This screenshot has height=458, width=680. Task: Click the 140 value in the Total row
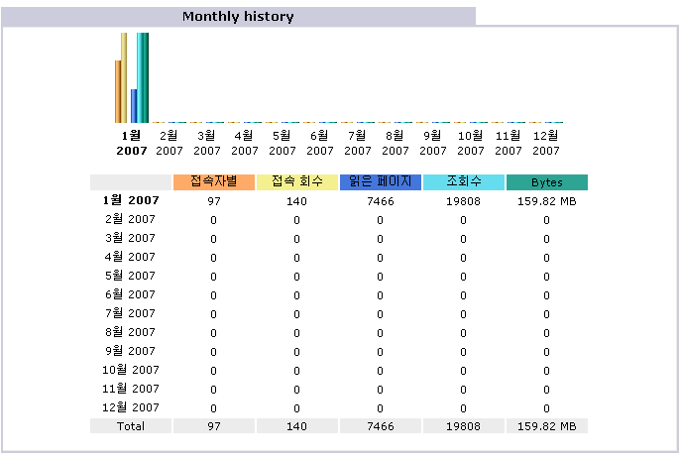coord(296,426)
